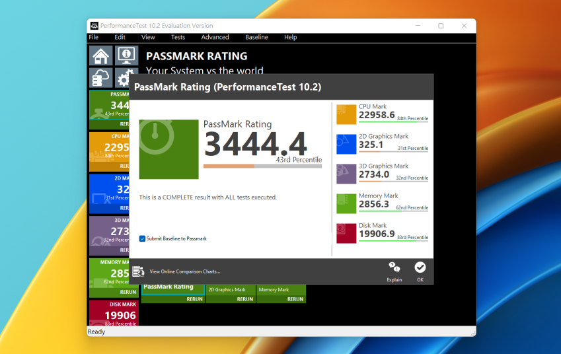
Task: Toggle Submit Baseline to Passmark checkbox
Action: (142, 238)
